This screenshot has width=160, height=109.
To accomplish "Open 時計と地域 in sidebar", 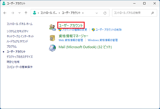I will pos(13,62).
